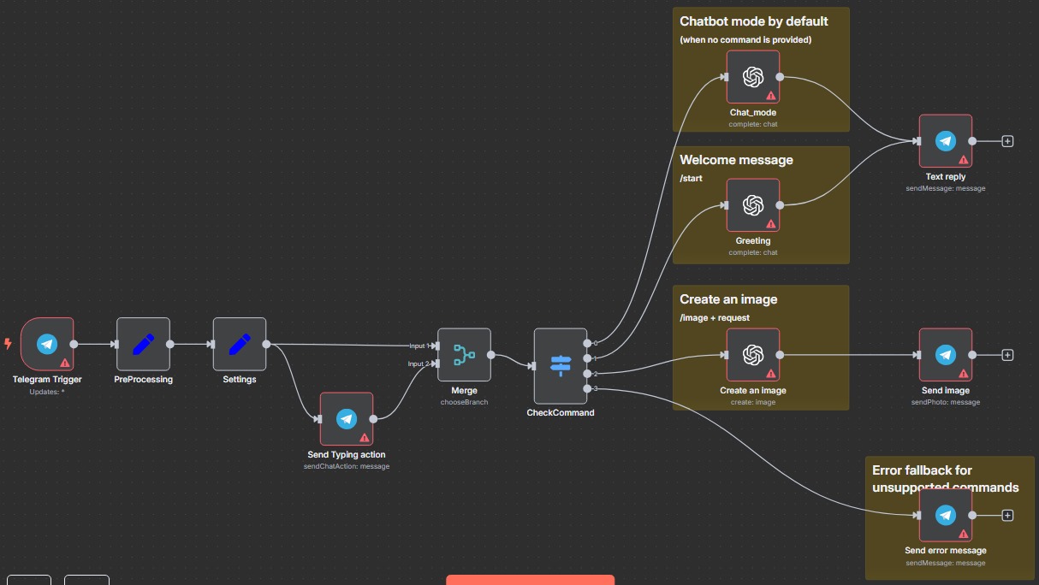Select the 'Welcome message' sticky note title
1039x585 pixels.
736,160
